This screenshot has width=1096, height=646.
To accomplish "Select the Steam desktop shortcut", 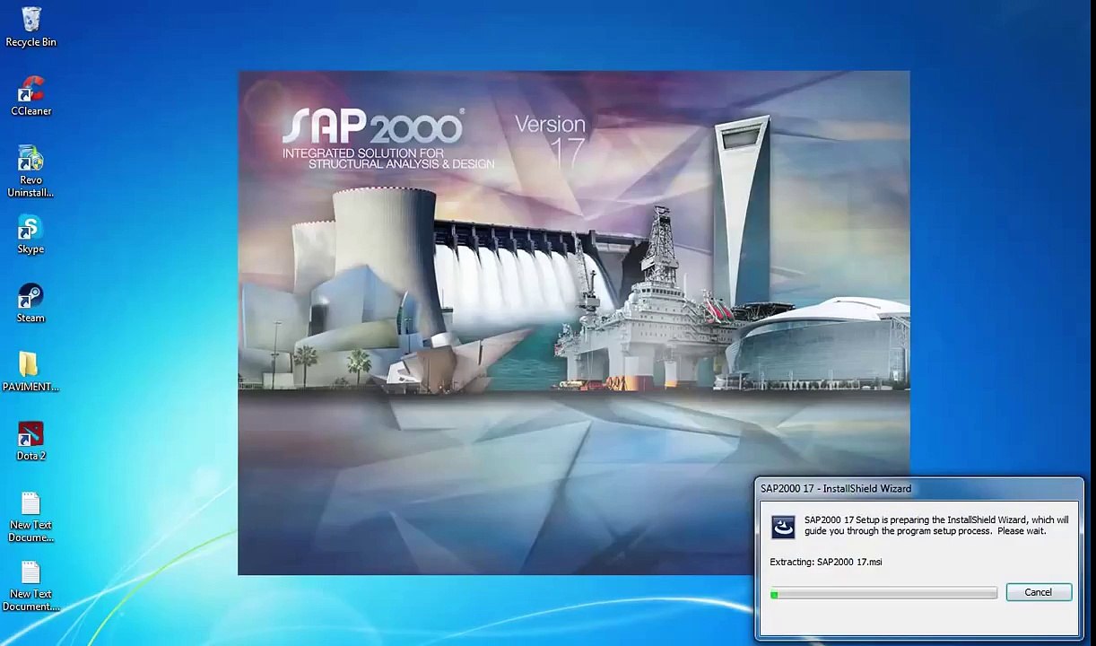I will click(x=30, y=303).
